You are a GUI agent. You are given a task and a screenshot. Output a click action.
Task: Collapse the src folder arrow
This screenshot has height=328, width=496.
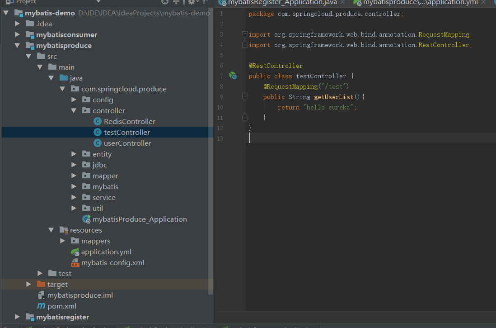point(28,57)
